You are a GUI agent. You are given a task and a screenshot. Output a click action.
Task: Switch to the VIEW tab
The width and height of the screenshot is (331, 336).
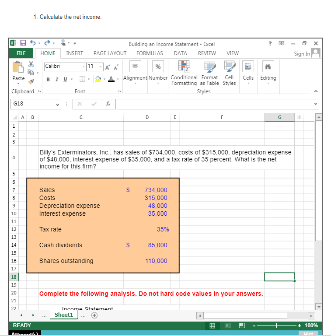tap(233, 53)
